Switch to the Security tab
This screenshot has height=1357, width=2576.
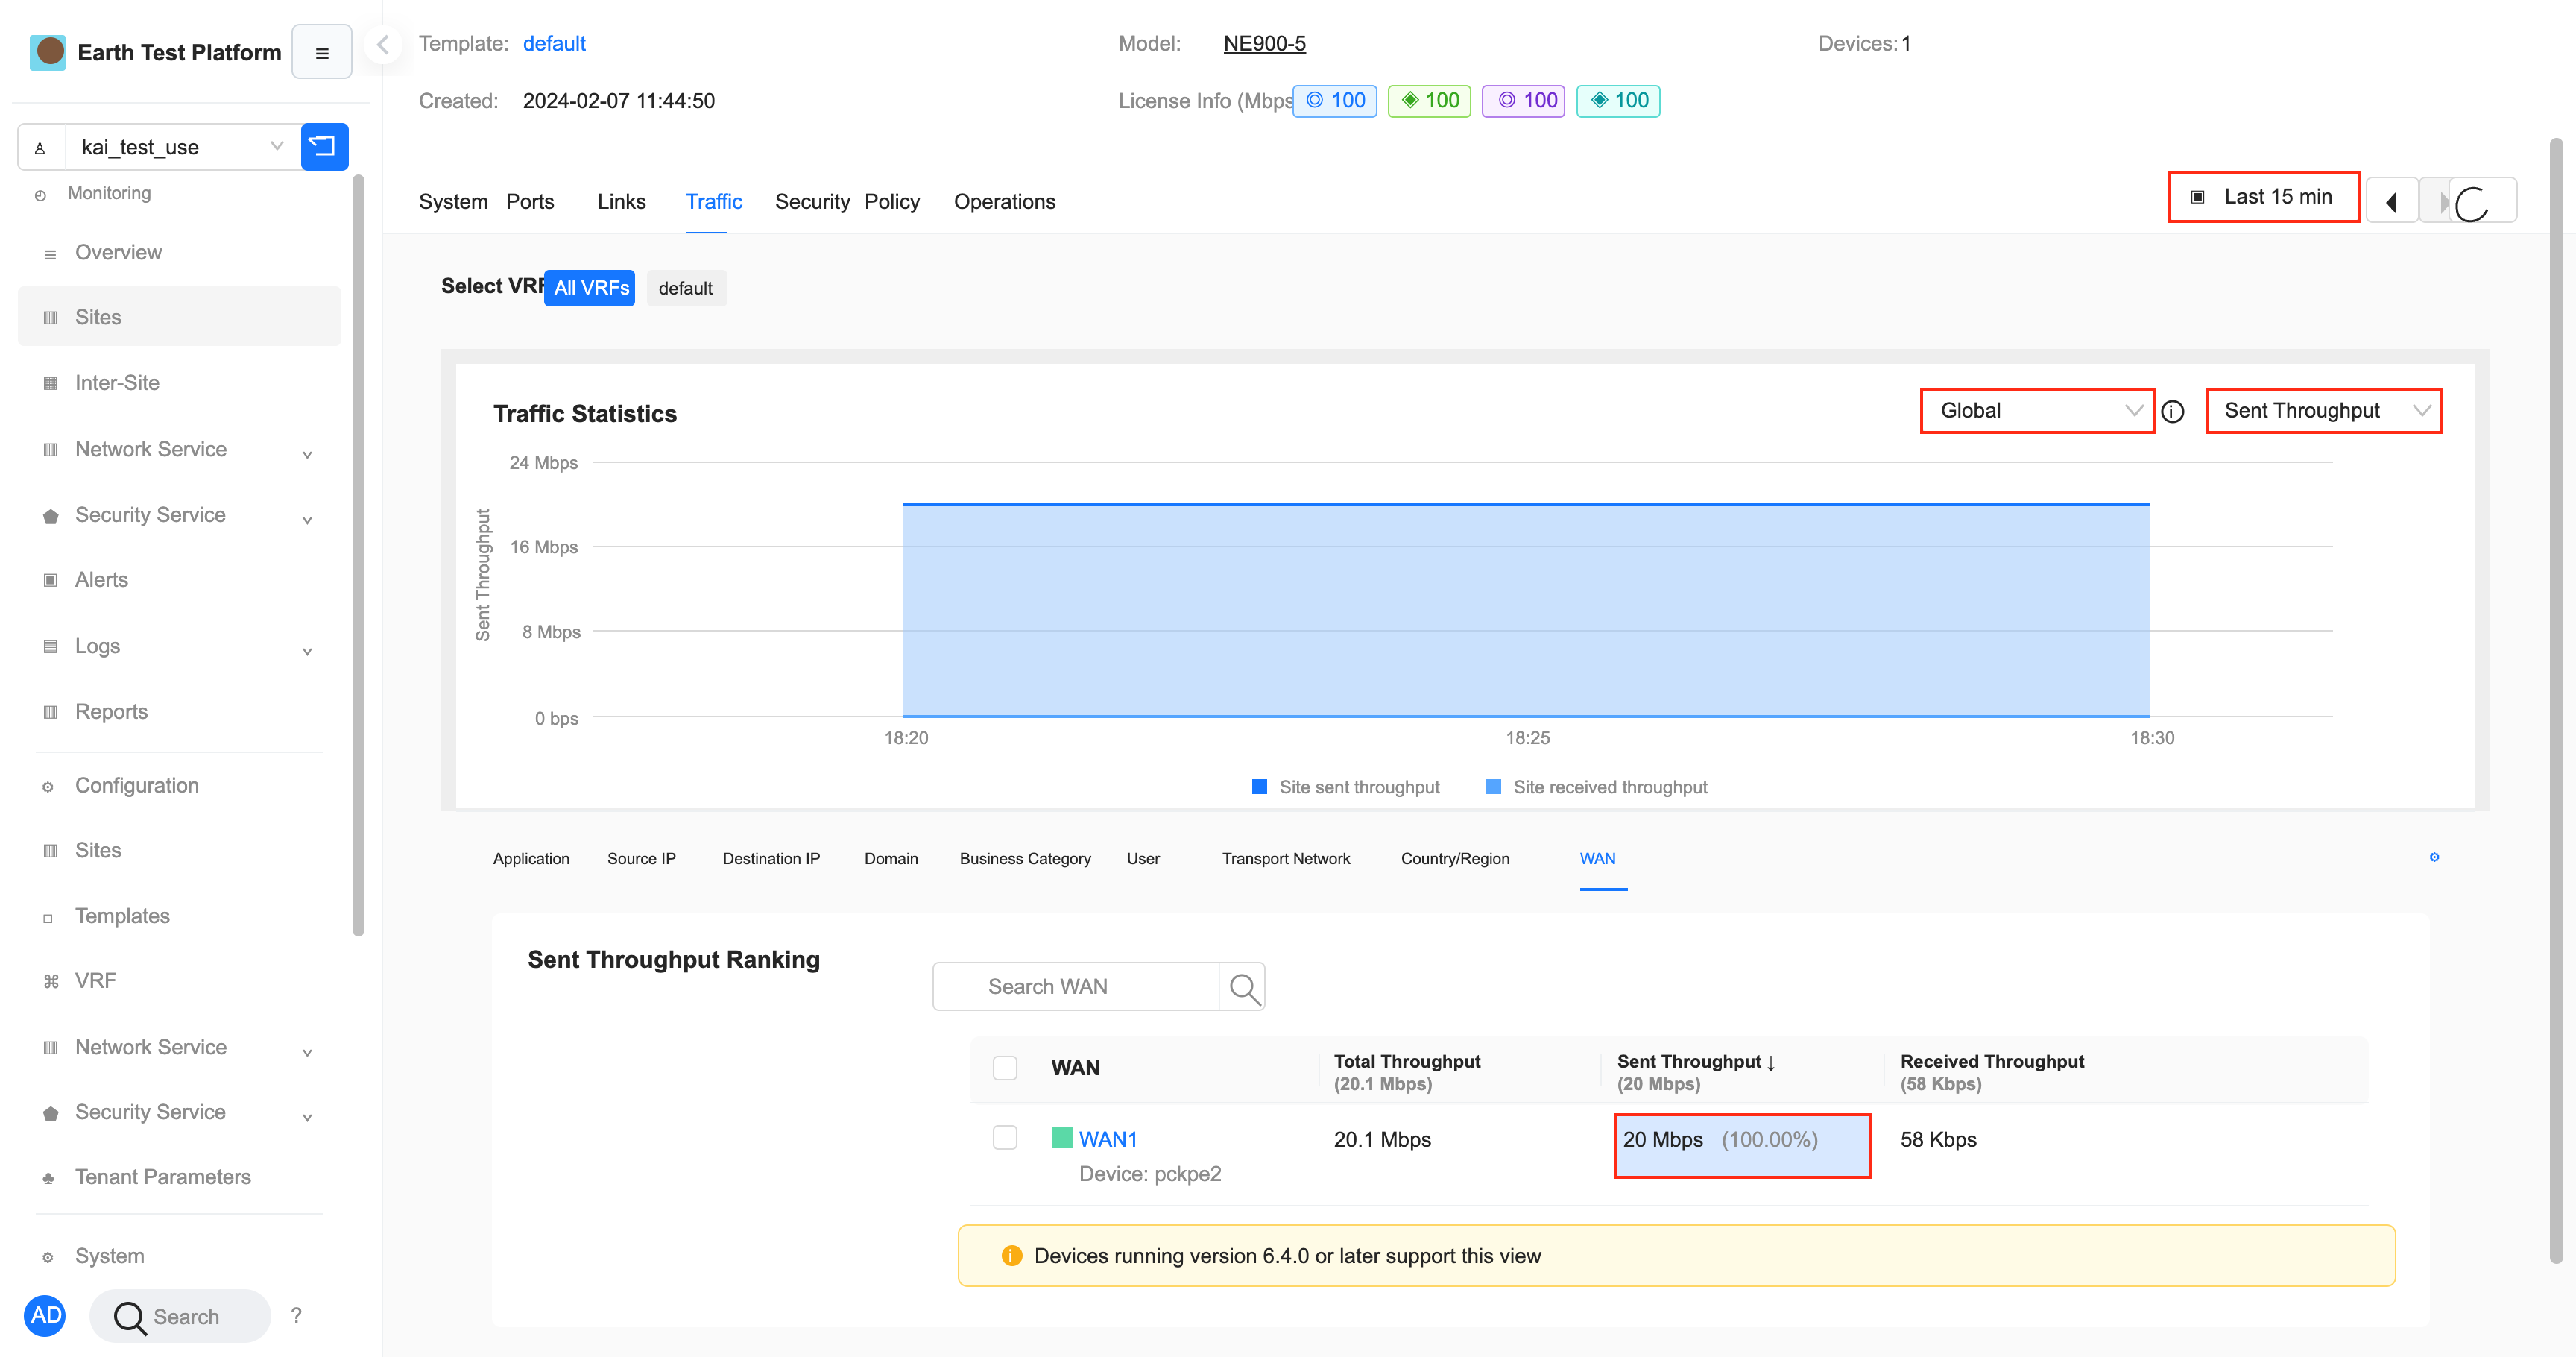[x=812, y=202]
